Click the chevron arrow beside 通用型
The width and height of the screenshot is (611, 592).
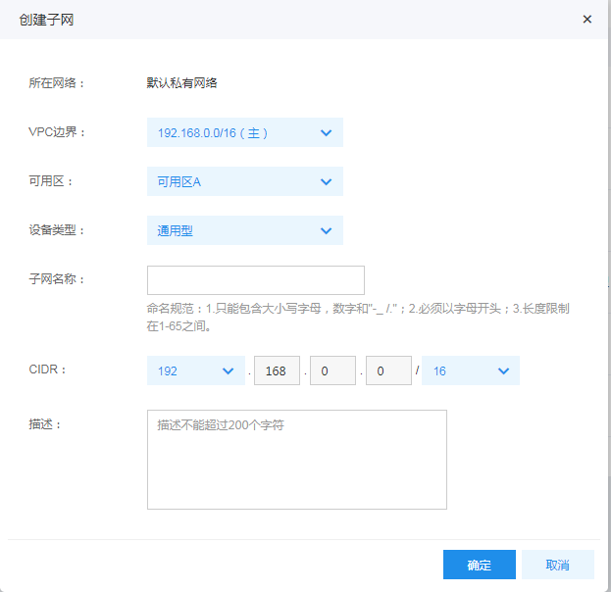(326, 231)
